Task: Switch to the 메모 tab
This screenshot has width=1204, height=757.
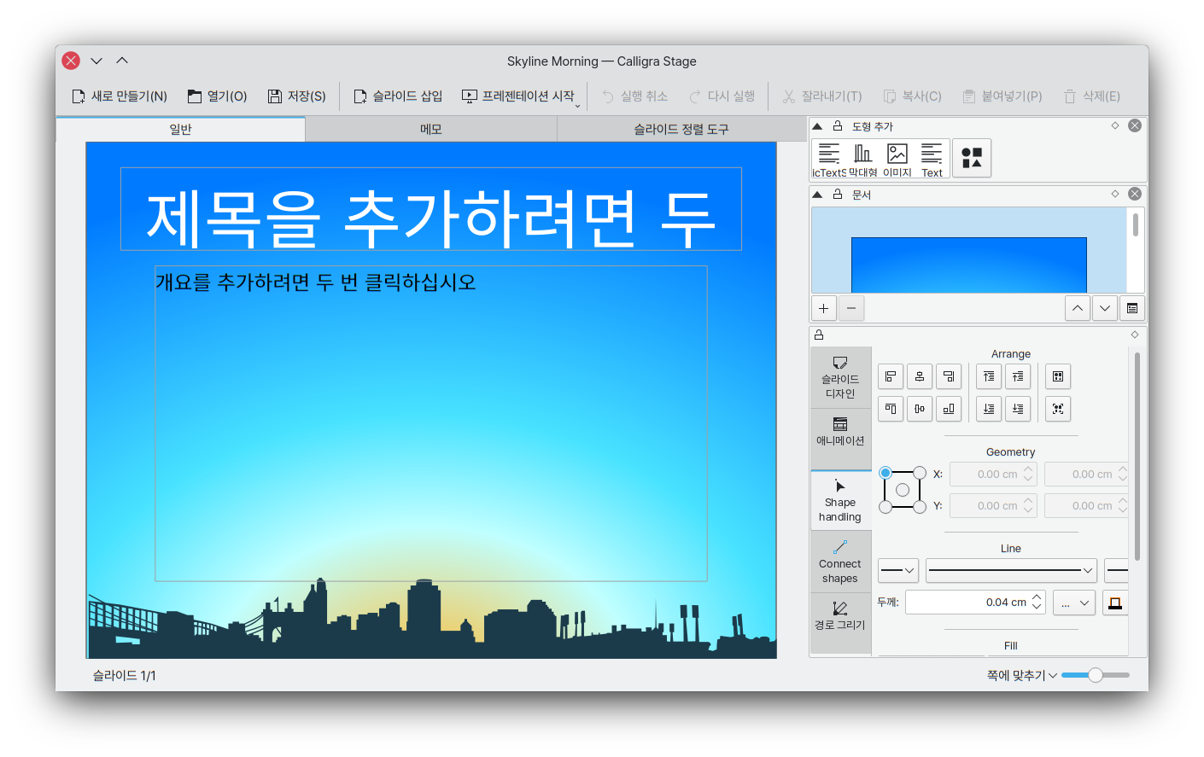Action: (x=430, y=129)
